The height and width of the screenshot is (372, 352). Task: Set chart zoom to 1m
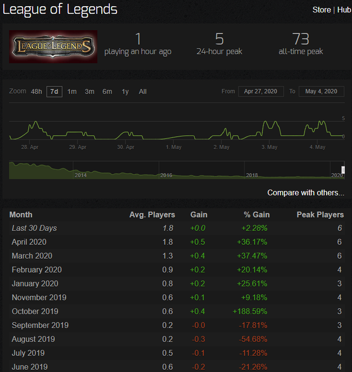pos(72,92)
